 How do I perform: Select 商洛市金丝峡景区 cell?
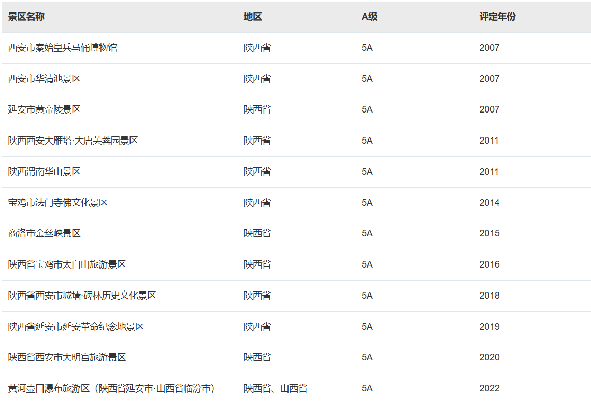click(x=45, y=233)
